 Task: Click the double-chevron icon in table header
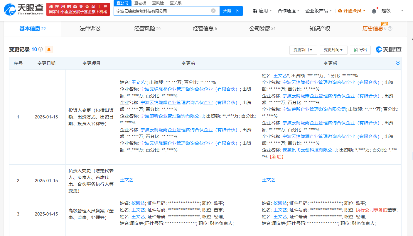(398, 63)
